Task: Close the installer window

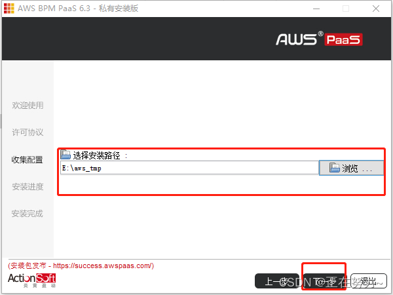Action: [376, 9]
